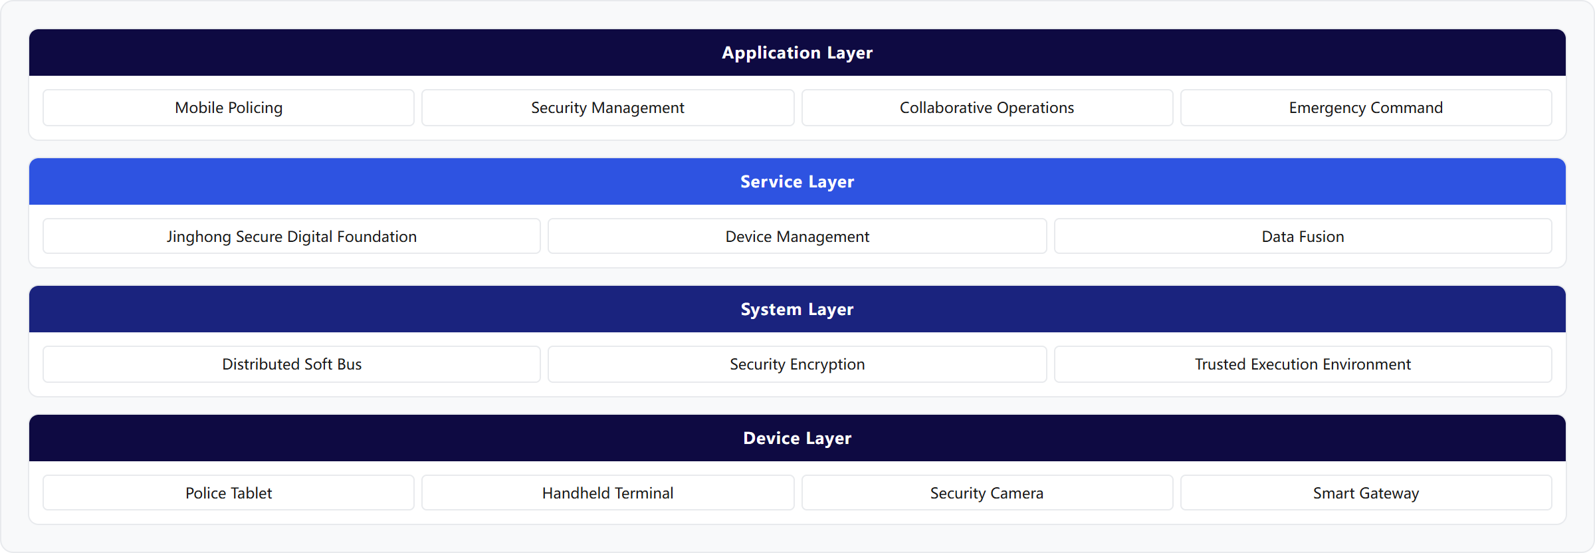
Task: Click the Security Management box
Action: pos(607,108)
